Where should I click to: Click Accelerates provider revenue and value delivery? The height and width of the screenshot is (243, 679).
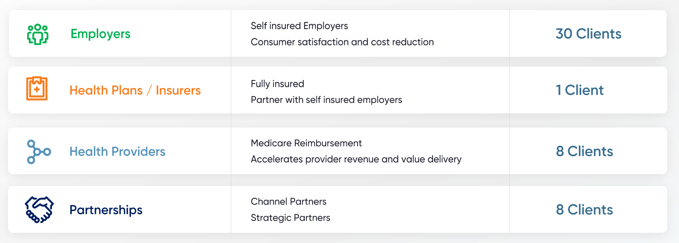356,159
